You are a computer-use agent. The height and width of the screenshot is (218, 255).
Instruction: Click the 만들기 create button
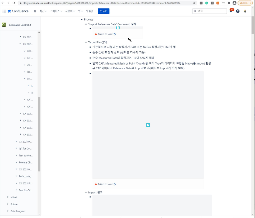[x=104, y=11]
